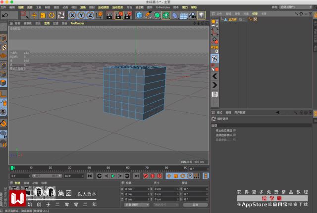Click the 应用 apply button
317x213 pixels.
pyautogui.click(x=195, y=204)
